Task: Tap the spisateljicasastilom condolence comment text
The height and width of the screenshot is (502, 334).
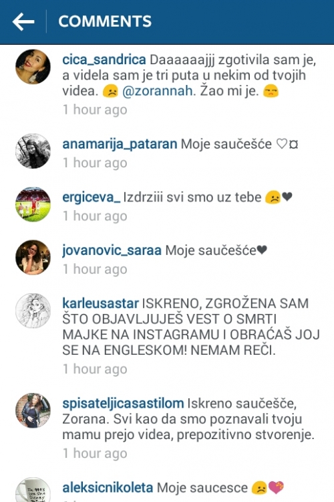Action: click(x=188, y=419)
